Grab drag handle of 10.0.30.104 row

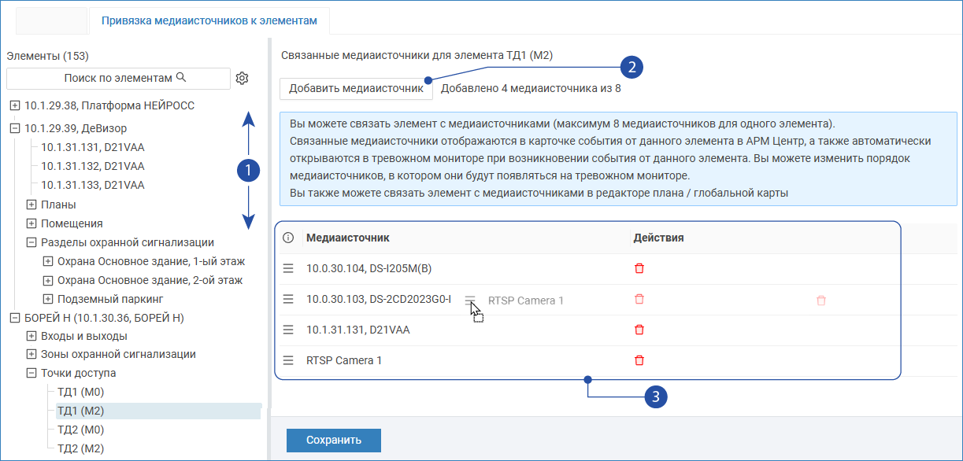pyautogui.click(x=288, y=268)
